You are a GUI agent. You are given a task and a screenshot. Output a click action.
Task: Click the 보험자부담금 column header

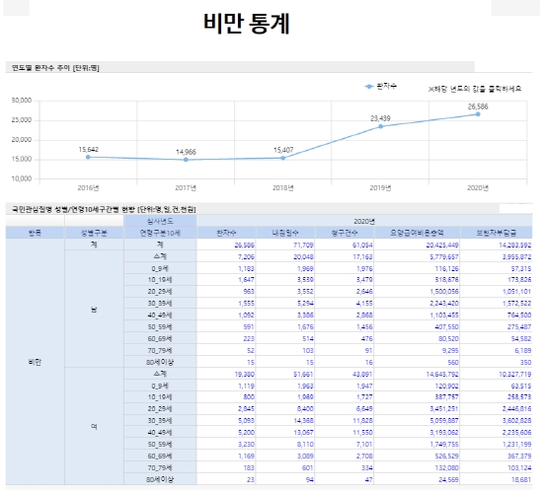tap(497, 233)
